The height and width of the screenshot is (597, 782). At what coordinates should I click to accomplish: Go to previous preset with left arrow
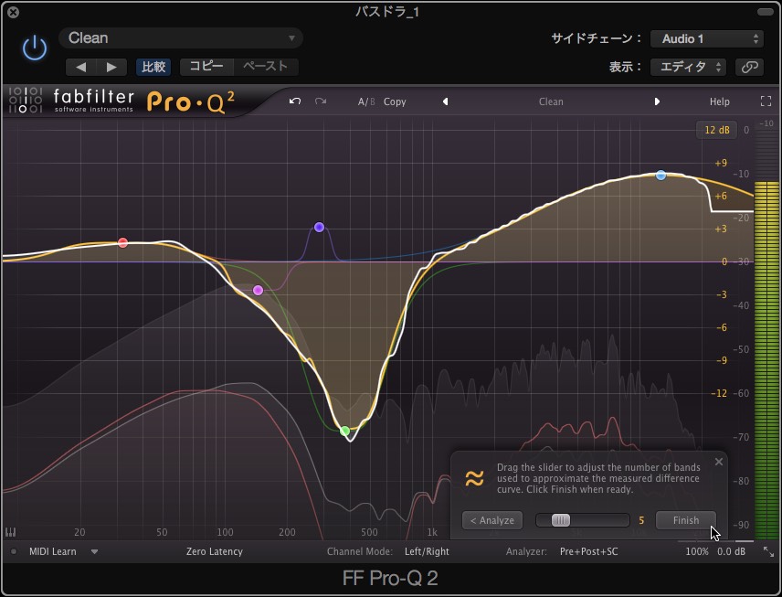(80, 67)
